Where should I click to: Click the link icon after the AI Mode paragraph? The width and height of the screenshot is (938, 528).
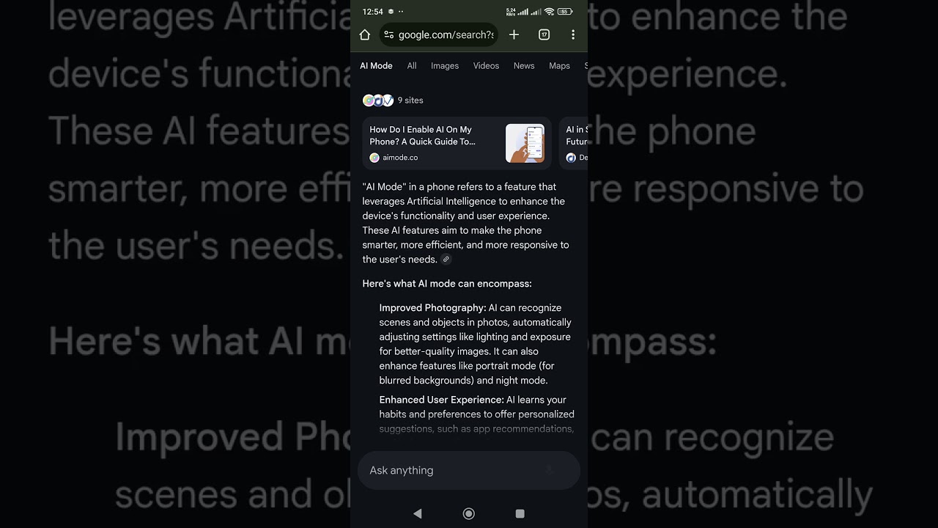(x=446, y=259)
